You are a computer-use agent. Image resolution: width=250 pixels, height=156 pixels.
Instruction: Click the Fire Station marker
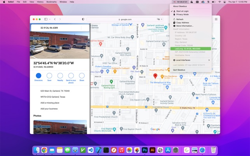click(x=100, y=44)
